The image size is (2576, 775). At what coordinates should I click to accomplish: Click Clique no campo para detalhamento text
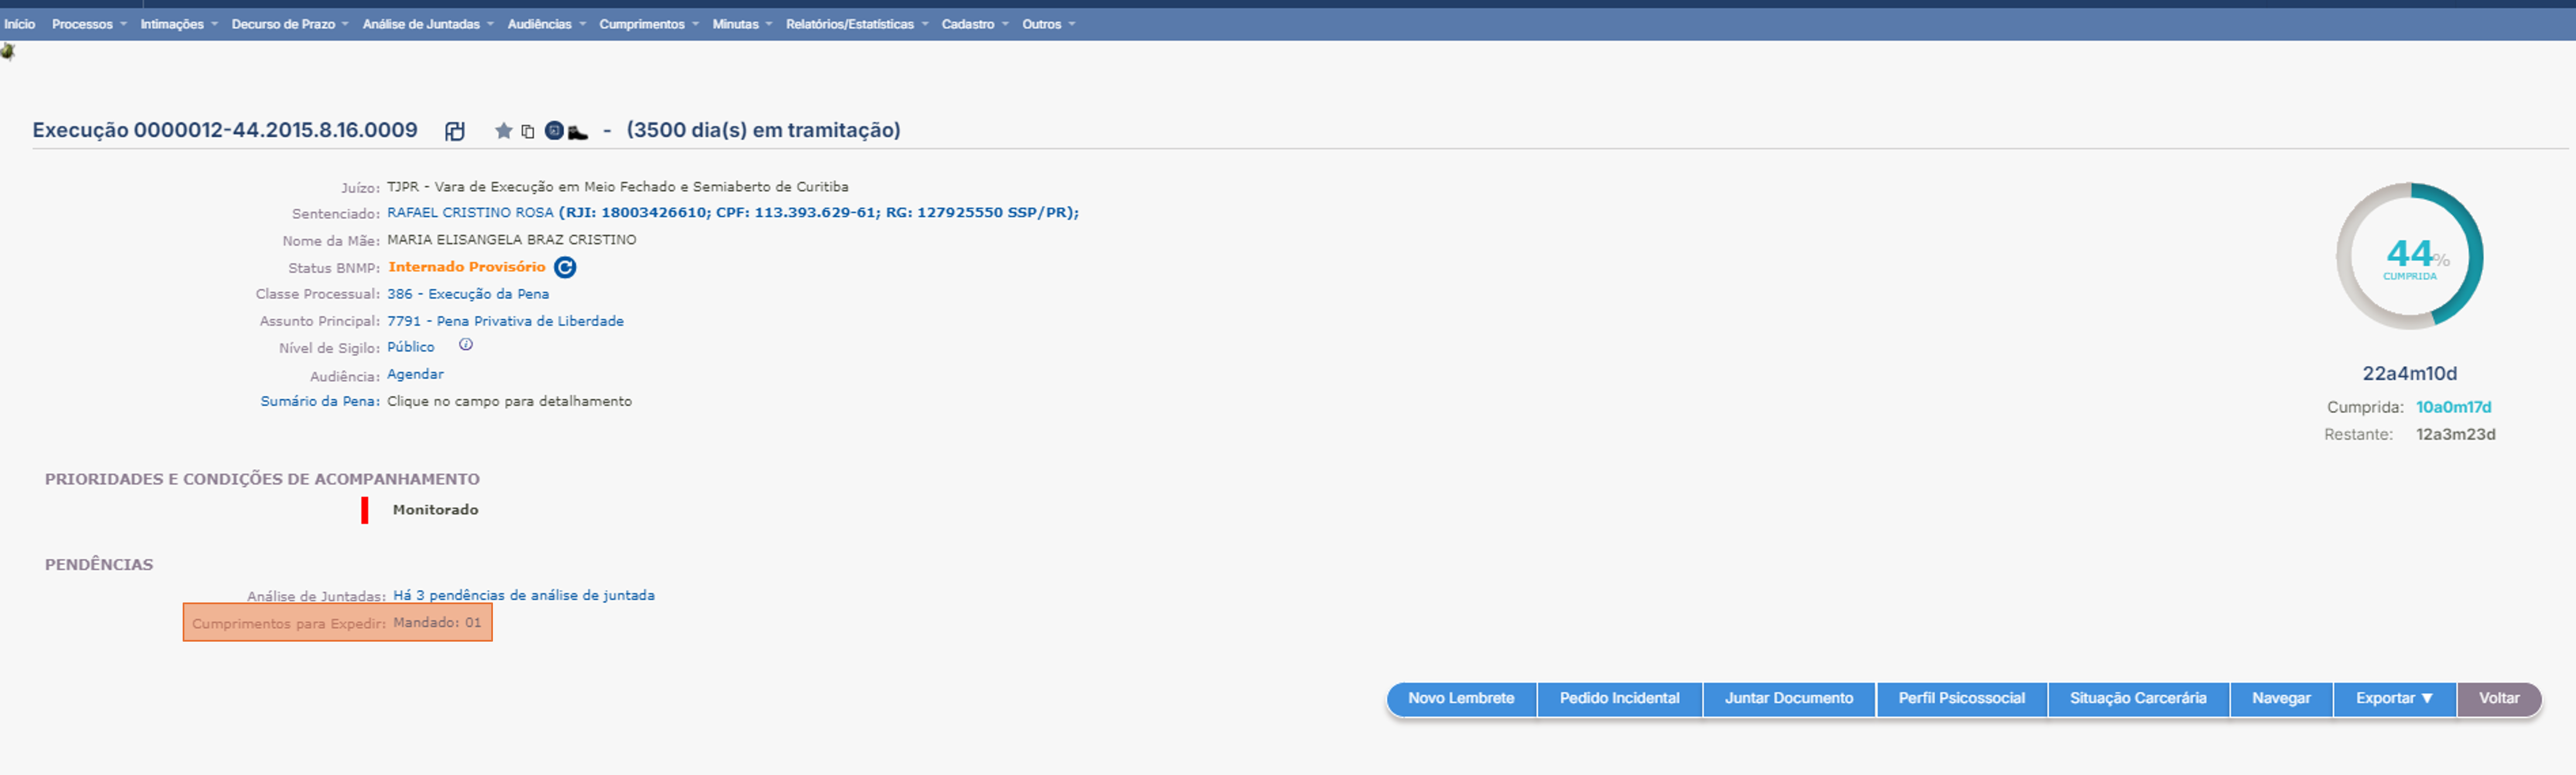[x=509, y=401]
